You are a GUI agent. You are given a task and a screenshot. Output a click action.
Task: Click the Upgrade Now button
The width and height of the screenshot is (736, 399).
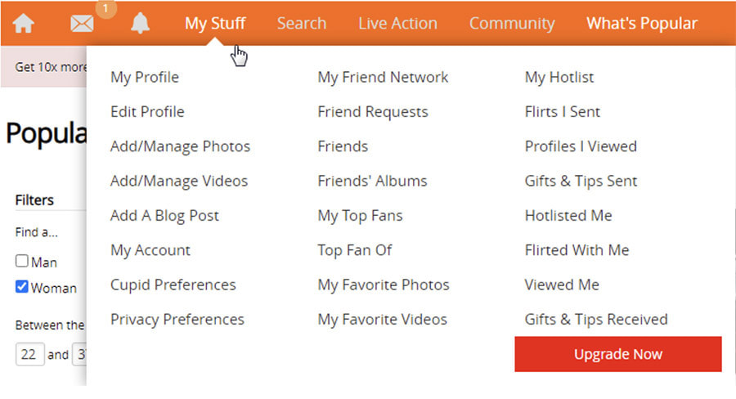[617, 354]
